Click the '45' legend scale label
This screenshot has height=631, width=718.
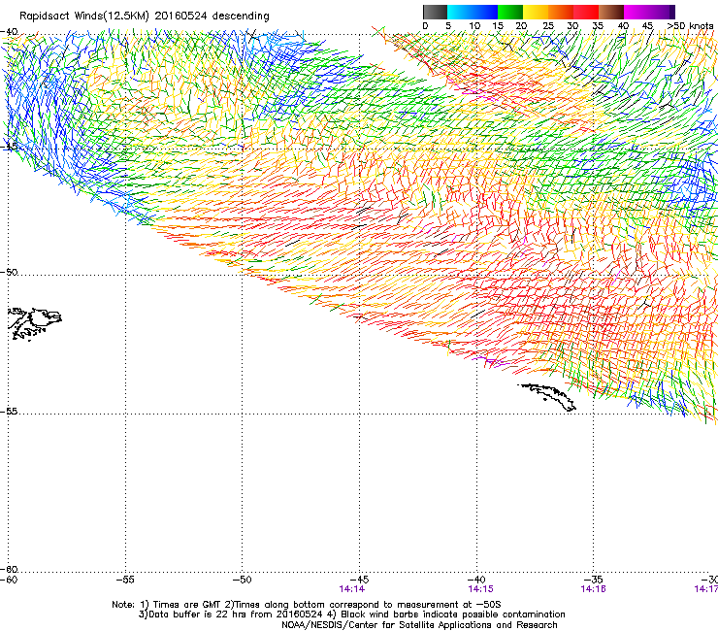pyautogui.click(x=647, y=26)
